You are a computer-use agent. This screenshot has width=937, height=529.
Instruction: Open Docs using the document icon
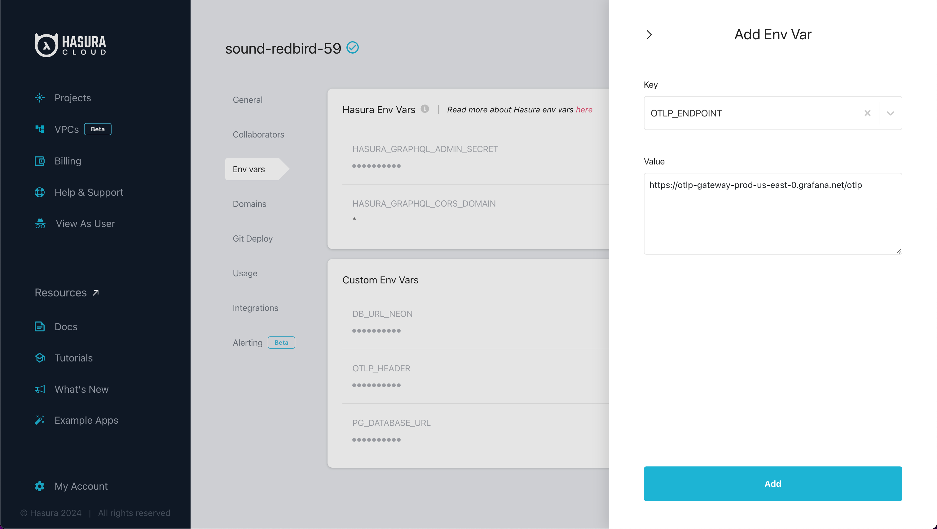click(x=39, y=326)
